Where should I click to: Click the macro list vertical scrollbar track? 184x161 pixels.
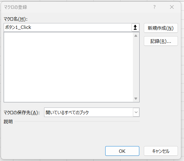click(x=136, y=67)
